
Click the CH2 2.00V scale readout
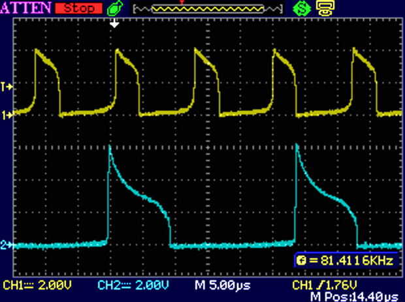click(x=133, y=285)
